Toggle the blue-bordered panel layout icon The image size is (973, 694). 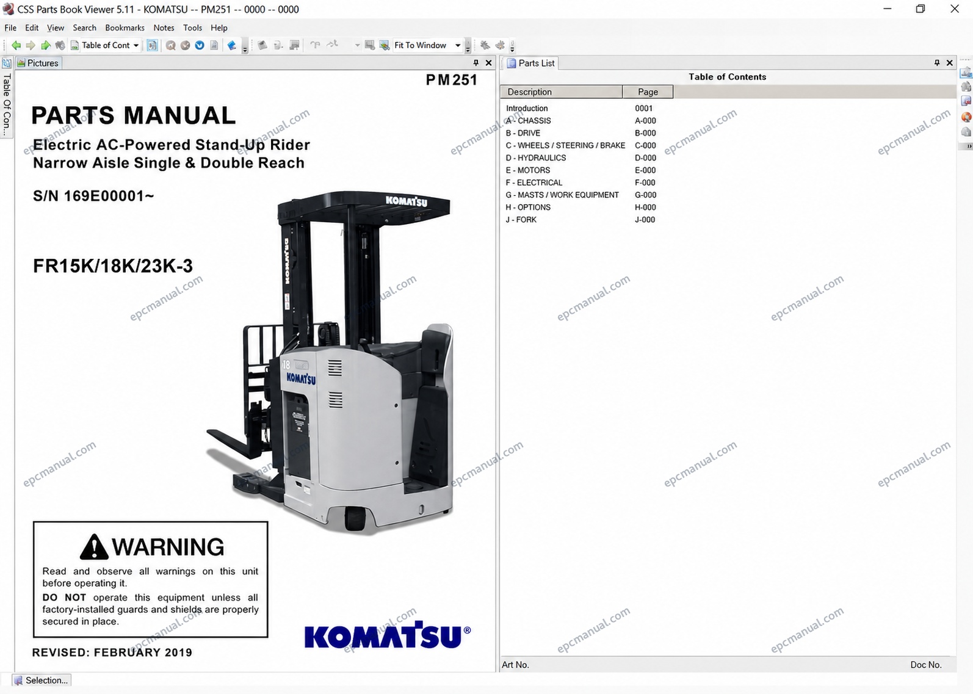pos(152,45)
